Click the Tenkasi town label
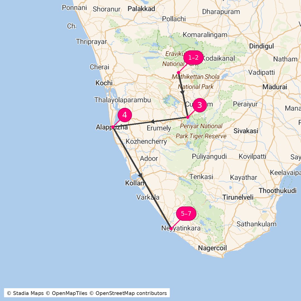Viewport: 301px width, 301px height. pos(201,177)
